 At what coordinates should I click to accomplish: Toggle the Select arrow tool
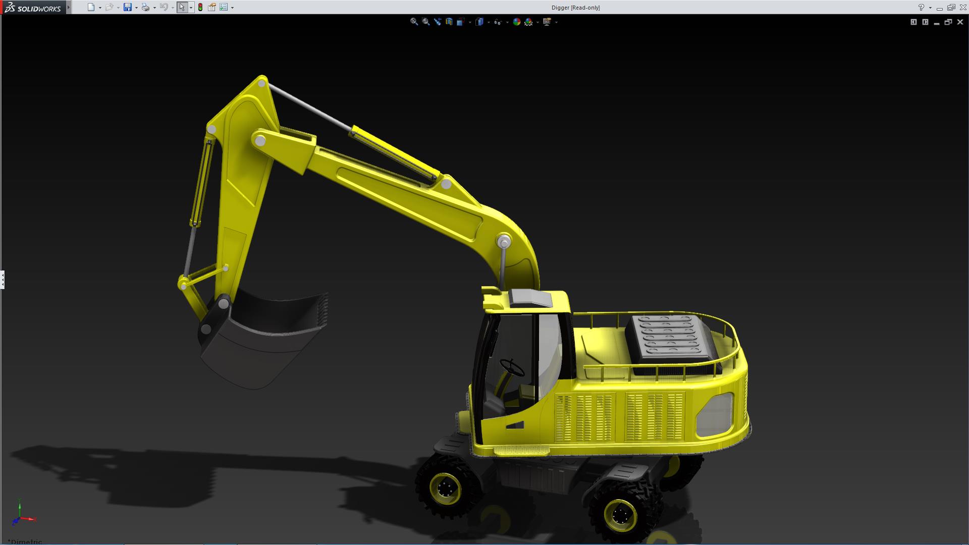coord(182,8)
